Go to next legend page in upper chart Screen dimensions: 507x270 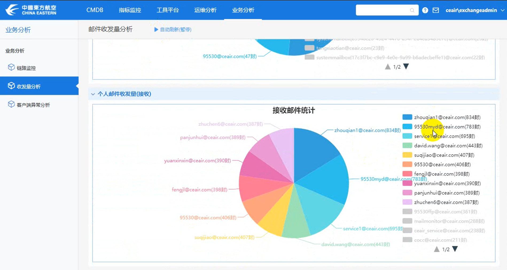click(x=406, y=66)
